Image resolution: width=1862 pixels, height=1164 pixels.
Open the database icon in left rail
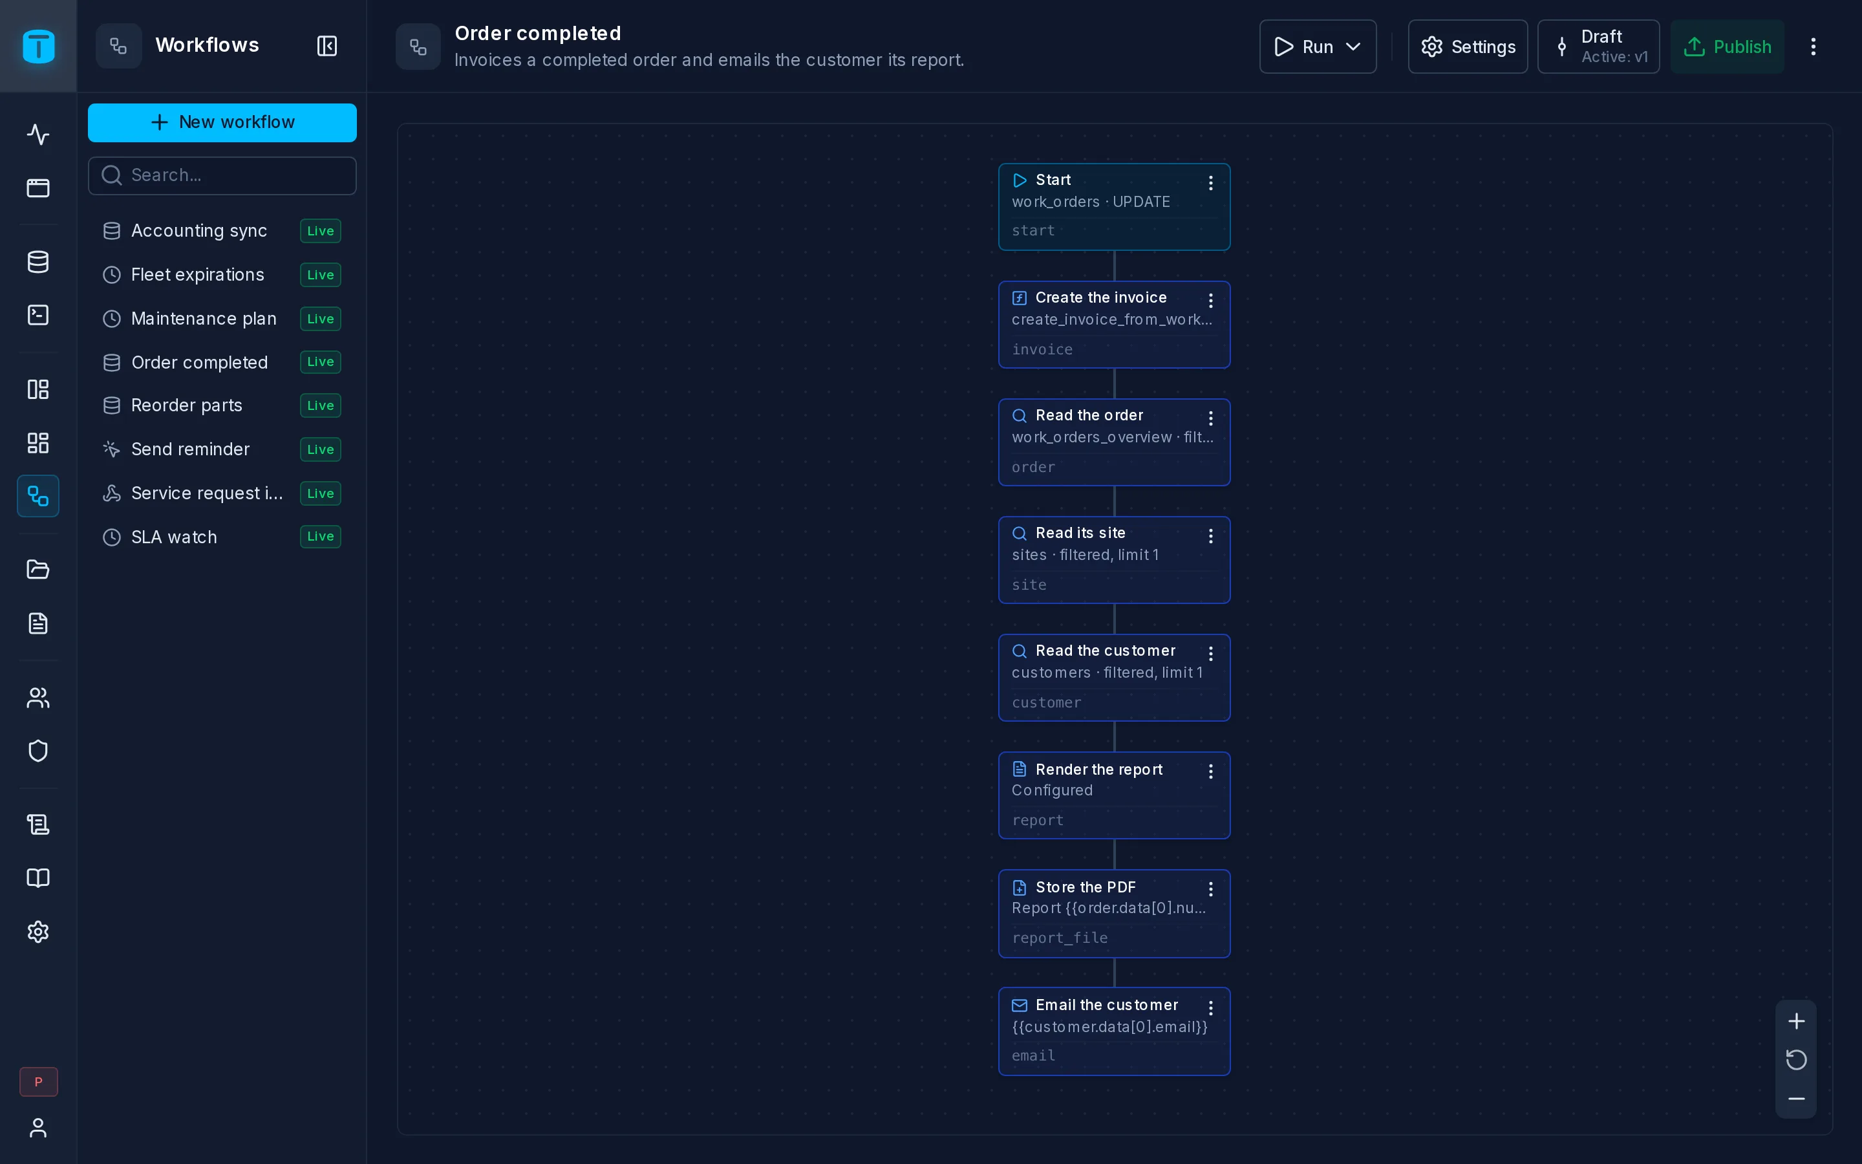coord(37,262)
